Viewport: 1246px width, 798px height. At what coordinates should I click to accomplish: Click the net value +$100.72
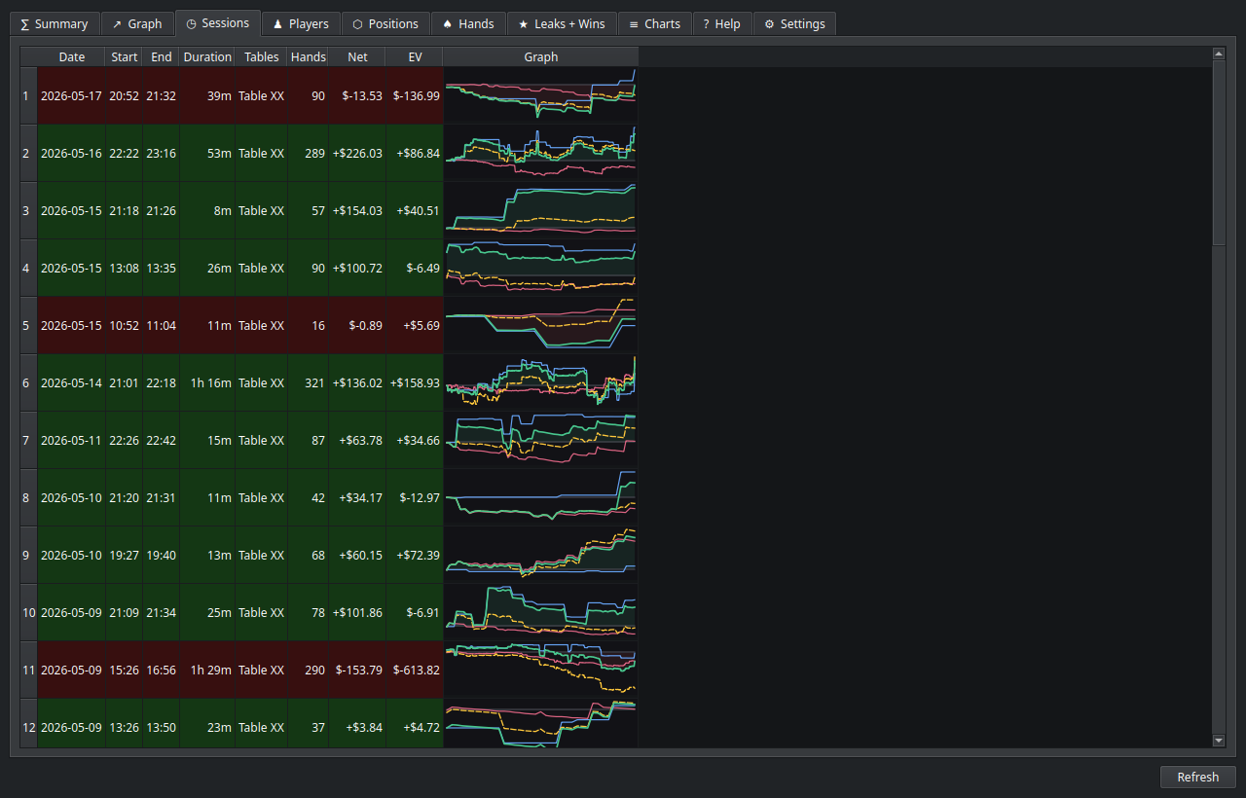[357, 268]
